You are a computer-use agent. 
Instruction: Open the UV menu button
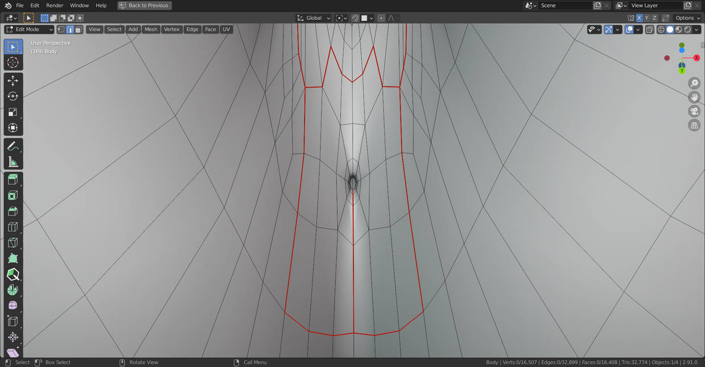(x=226, y=30)
